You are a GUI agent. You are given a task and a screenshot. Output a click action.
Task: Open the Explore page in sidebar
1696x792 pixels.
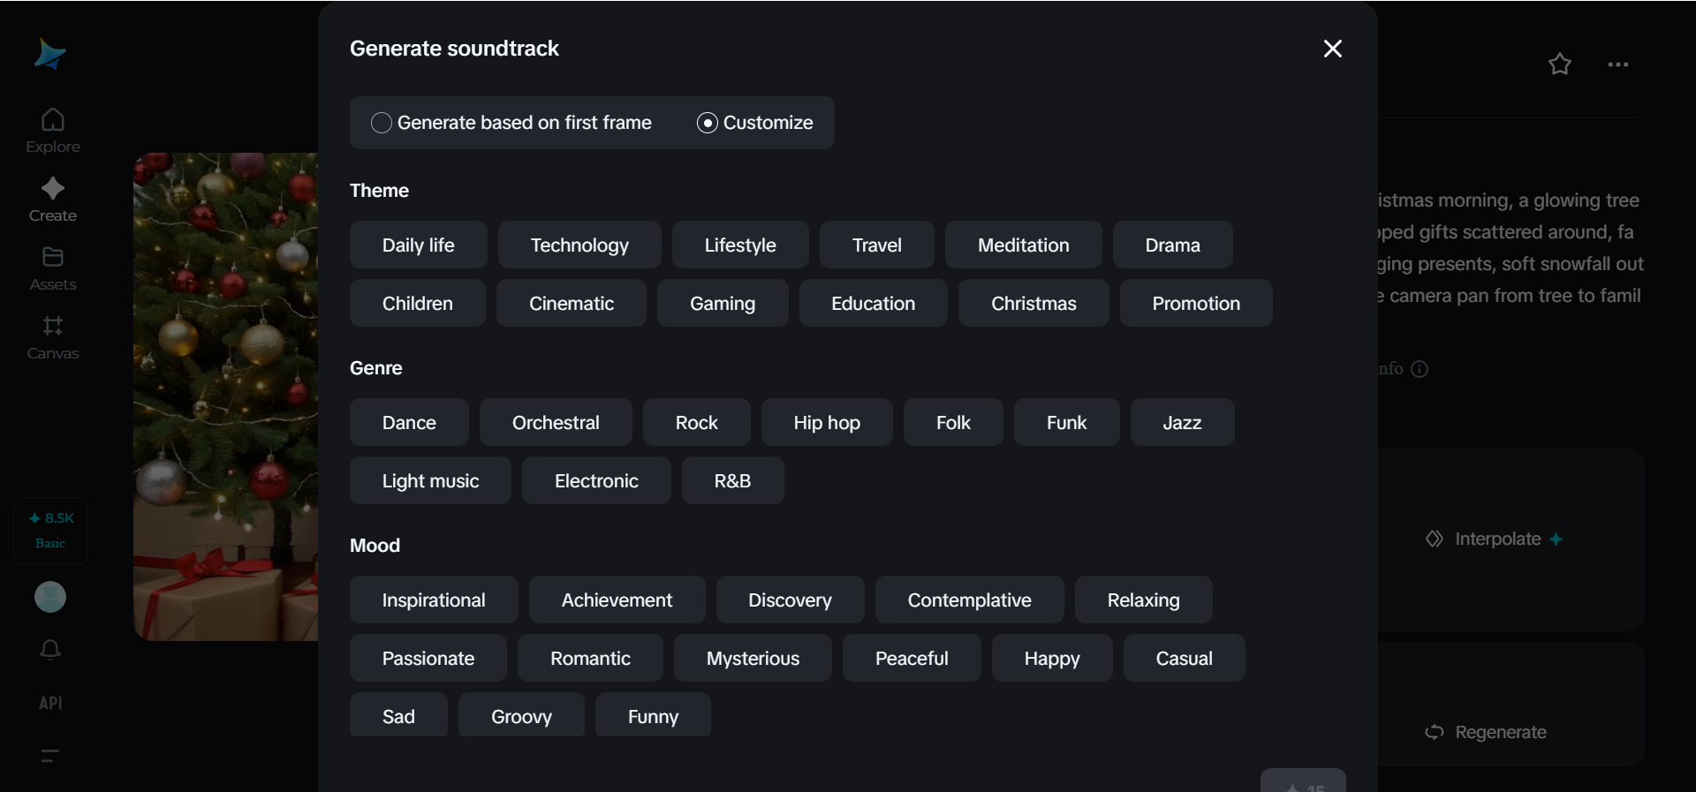click(x=53, y=131)
